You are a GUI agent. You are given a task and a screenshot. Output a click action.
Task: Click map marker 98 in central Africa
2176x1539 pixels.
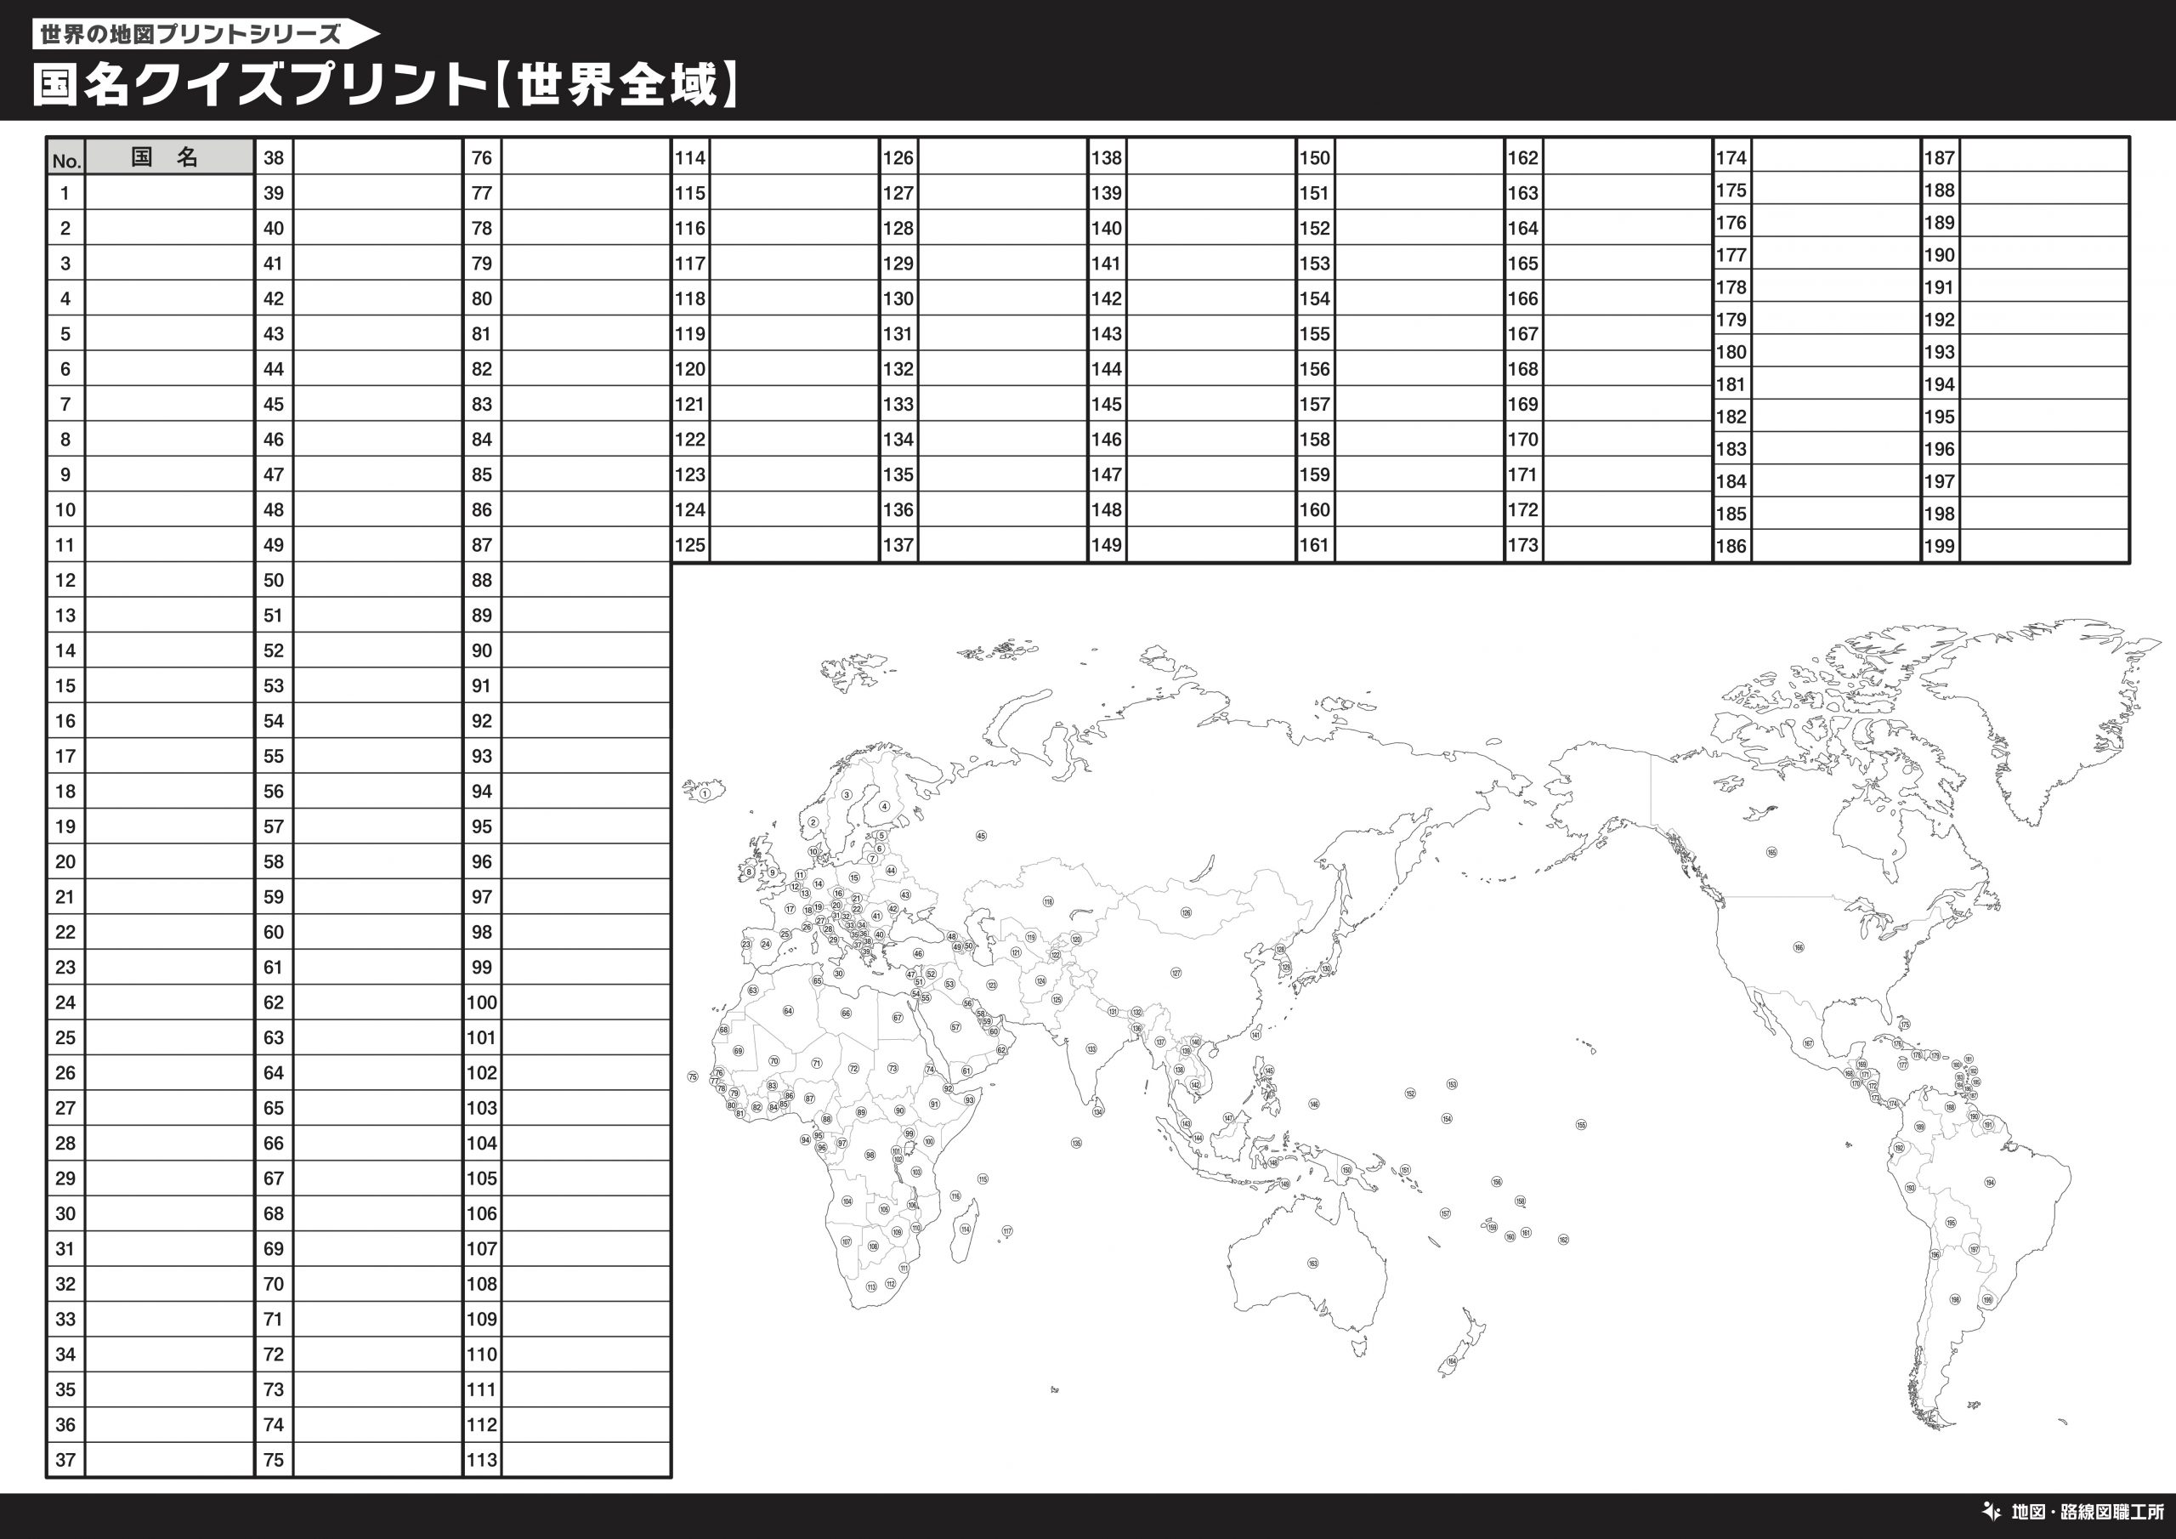[x=870, y=1155]
